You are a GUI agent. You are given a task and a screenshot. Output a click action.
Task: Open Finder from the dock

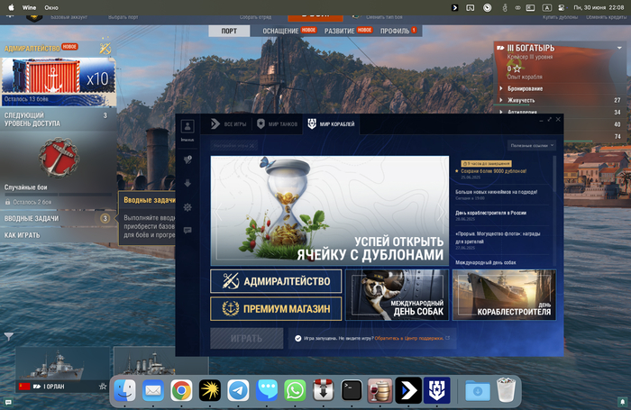point(124,390)
